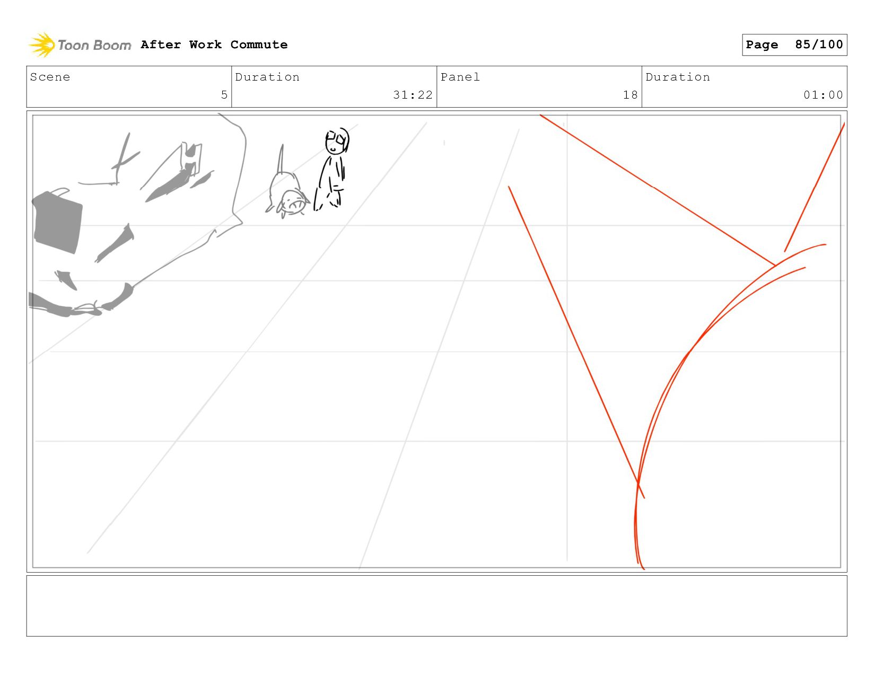
Task: Select the Scene number 5 field
Action: (129, 86)
